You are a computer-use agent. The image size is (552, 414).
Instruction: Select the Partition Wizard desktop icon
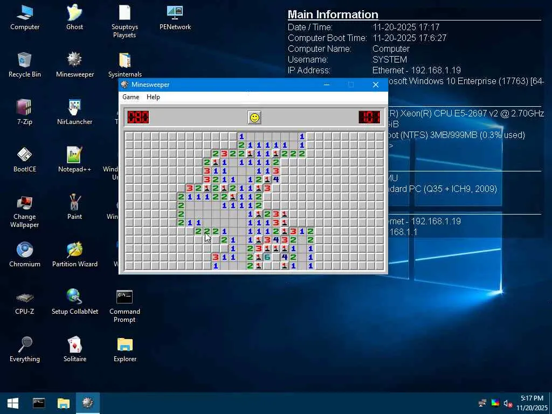pos(74,255)
